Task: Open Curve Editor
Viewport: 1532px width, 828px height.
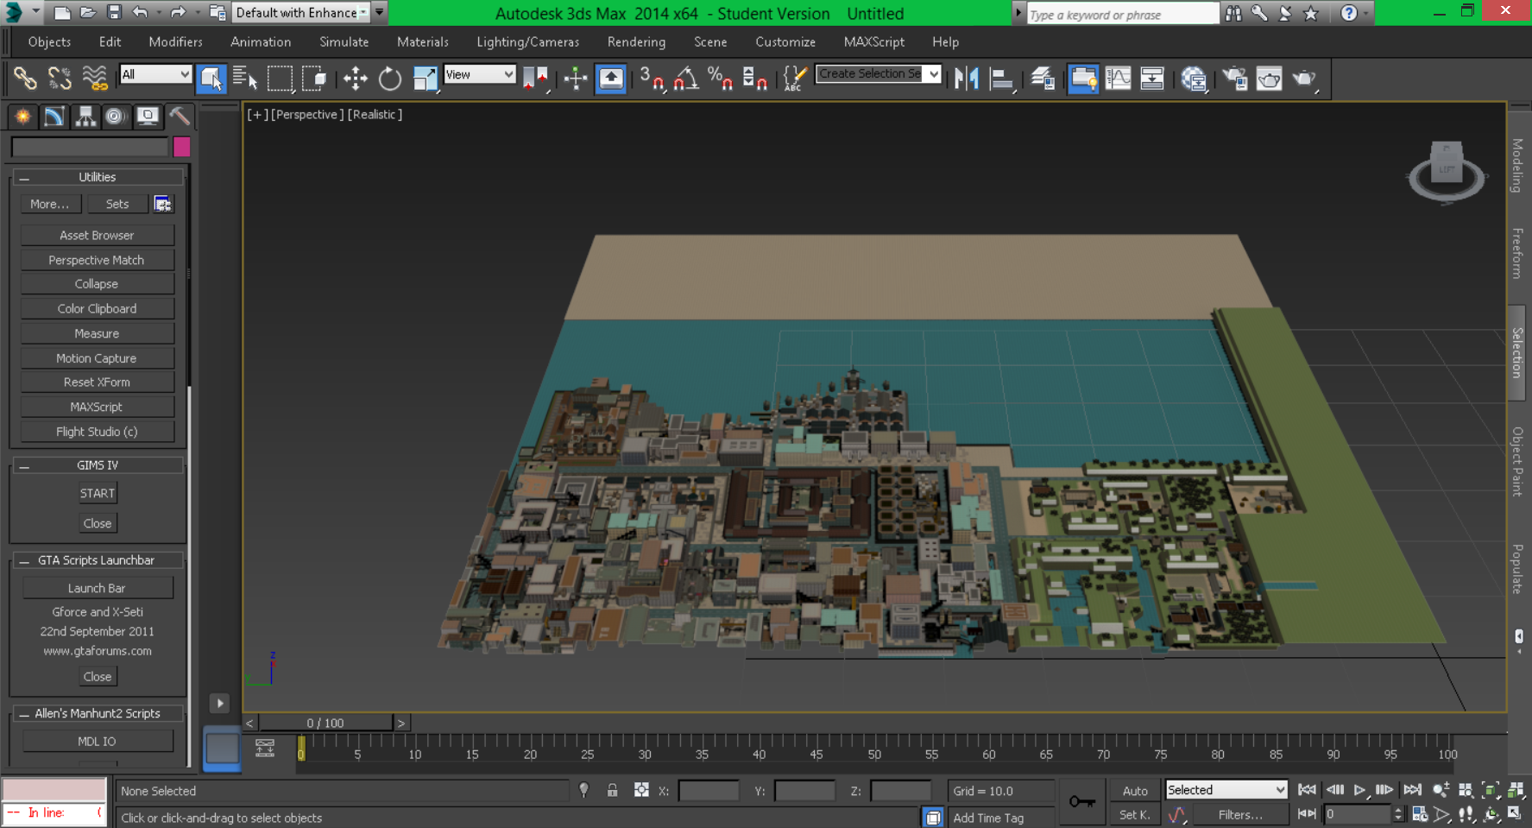Action: coord(1118,79)
